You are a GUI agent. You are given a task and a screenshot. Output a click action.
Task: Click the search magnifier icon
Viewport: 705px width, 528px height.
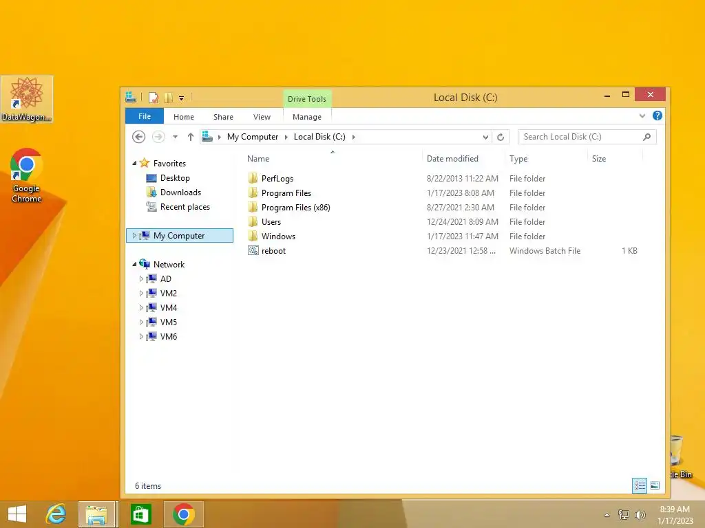click(647, 137)
